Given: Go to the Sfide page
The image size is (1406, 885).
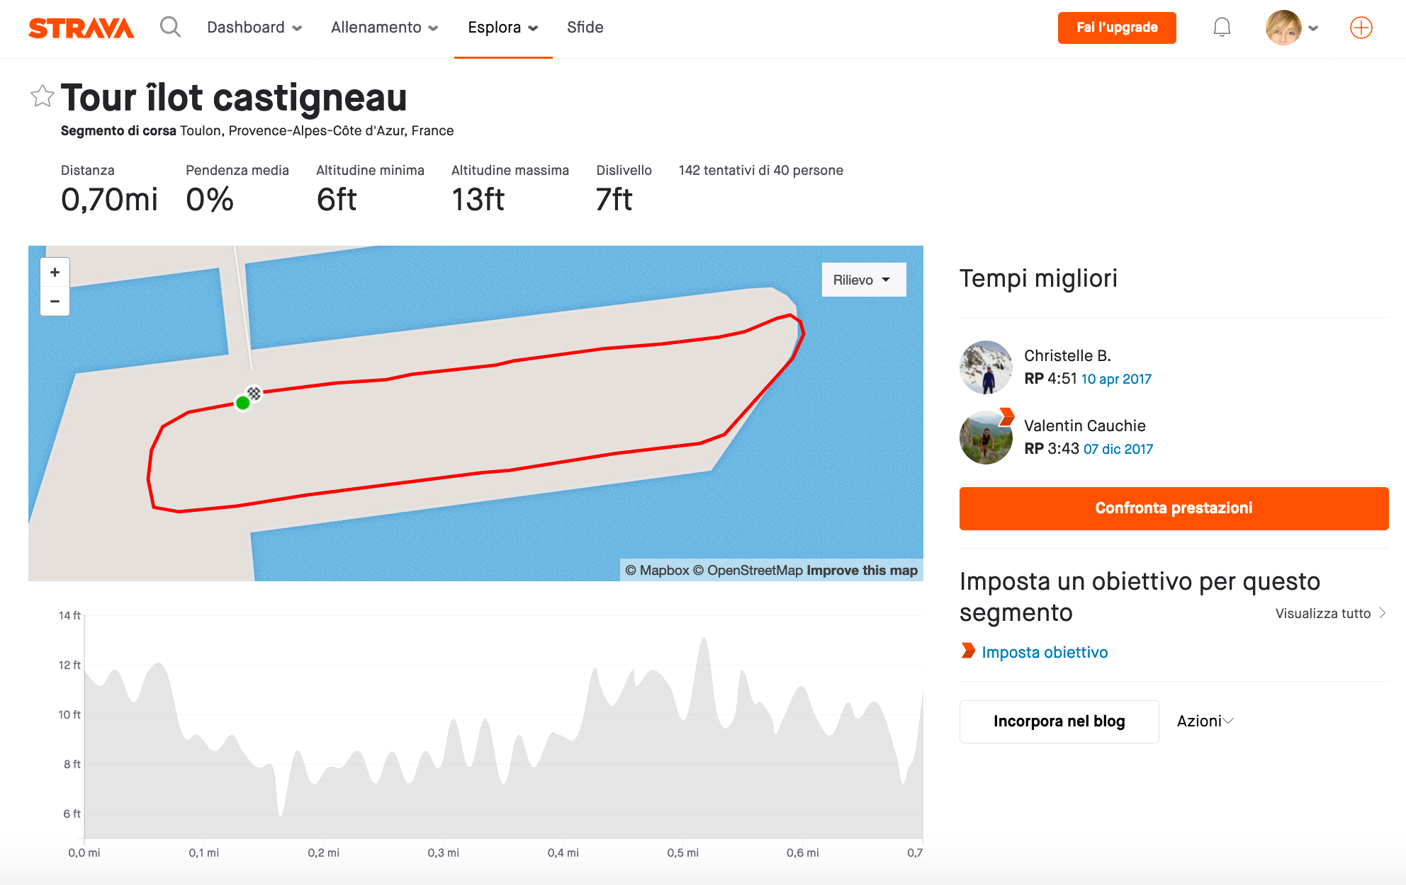Looking at the screenshot, I should coord(585,28).
